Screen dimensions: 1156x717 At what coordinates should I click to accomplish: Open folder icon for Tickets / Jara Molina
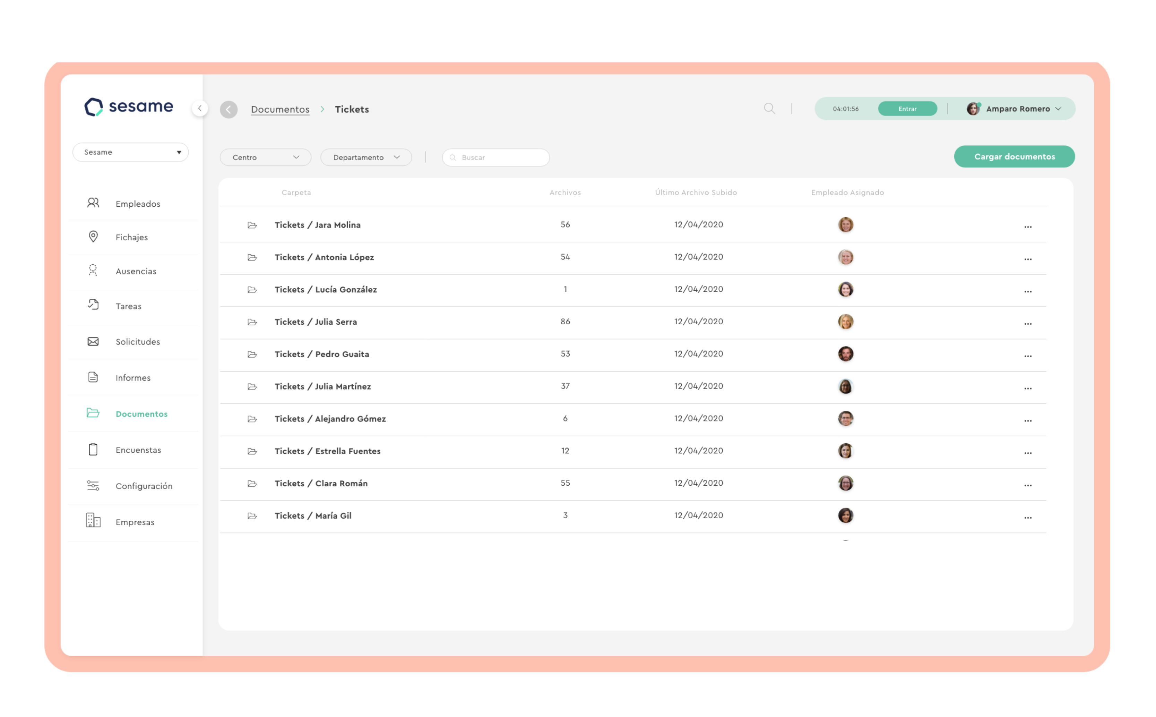(x=252, y=225)
